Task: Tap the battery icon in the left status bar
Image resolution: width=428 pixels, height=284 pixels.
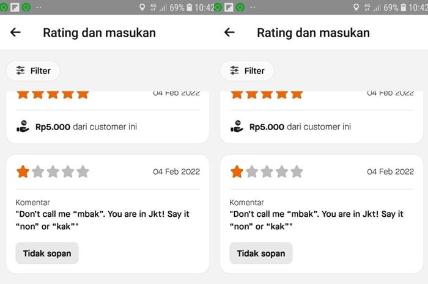Action: pyautogui.click(x=190, y=7)
